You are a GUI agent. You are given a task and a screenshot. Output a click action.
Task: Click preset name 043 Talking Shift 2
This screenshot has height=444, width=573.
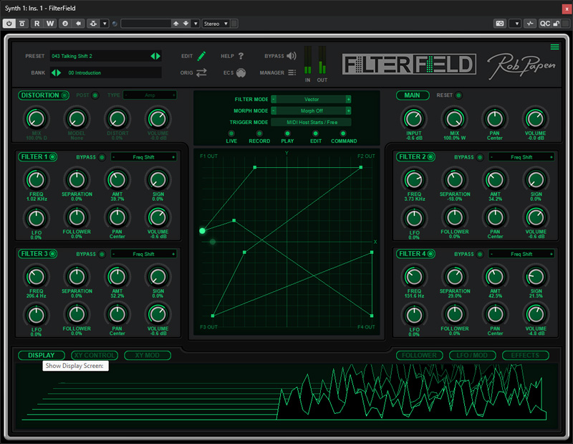[72, 56]
